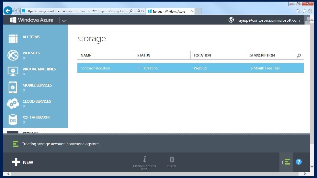The width and height of the screenshot is (317, 178).
Task: Click the Virtual Machines monitor icon
Action: point(13,71)
